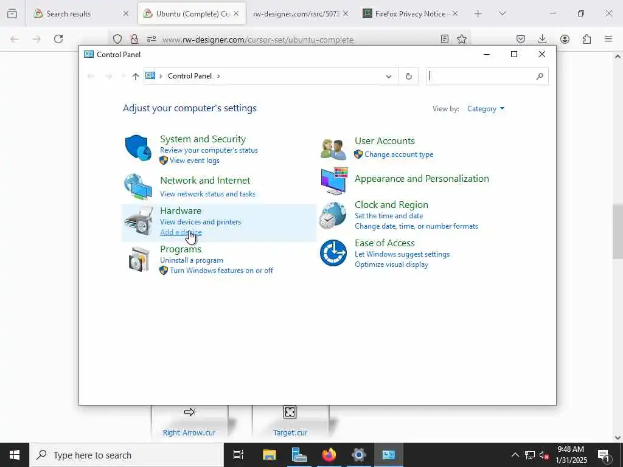Viewport: 623px width, 467px height.
Task: Switch to Search results tab
Action: [x=82, y=13]
